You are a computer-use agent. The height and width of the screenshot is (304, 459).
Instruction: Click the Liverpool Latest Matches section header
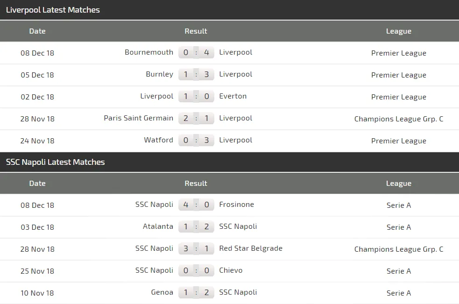click(x=53, y=10)
